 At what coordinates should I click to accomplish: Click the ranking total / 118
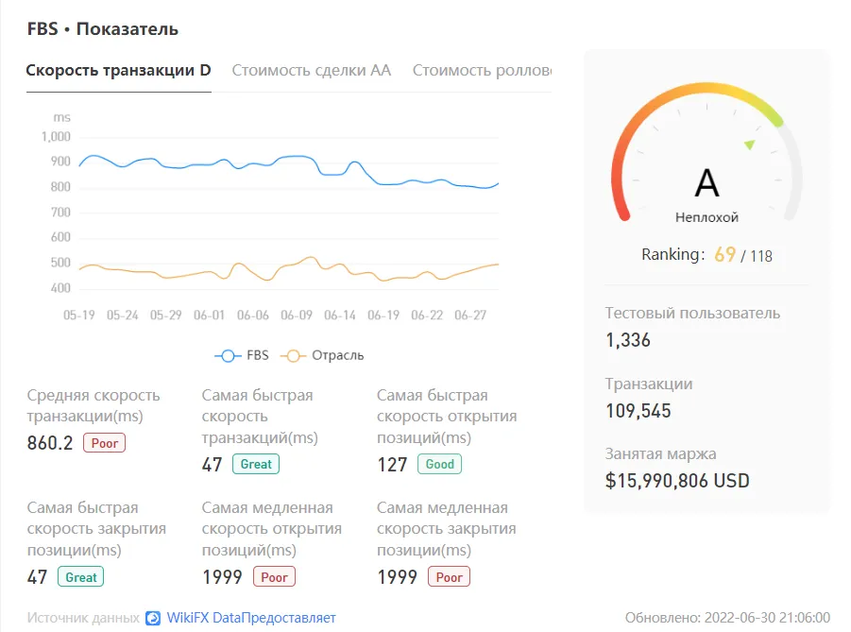tap(757, 256)
